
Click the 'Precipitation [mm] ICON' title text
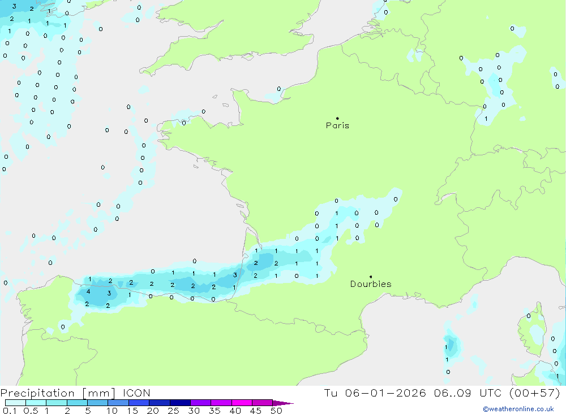tap(75, 393)
